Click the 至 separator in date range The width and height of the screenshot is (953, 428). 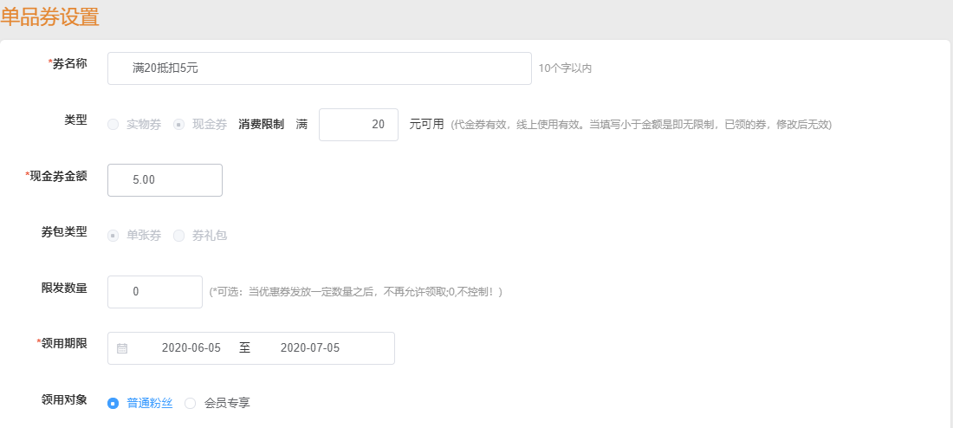click(245, 348)
